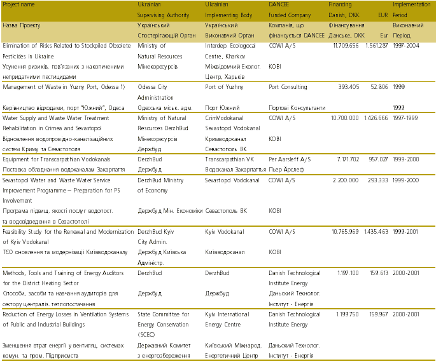Click the text 'Pesticides in Ukraine'

pos(28,57)
